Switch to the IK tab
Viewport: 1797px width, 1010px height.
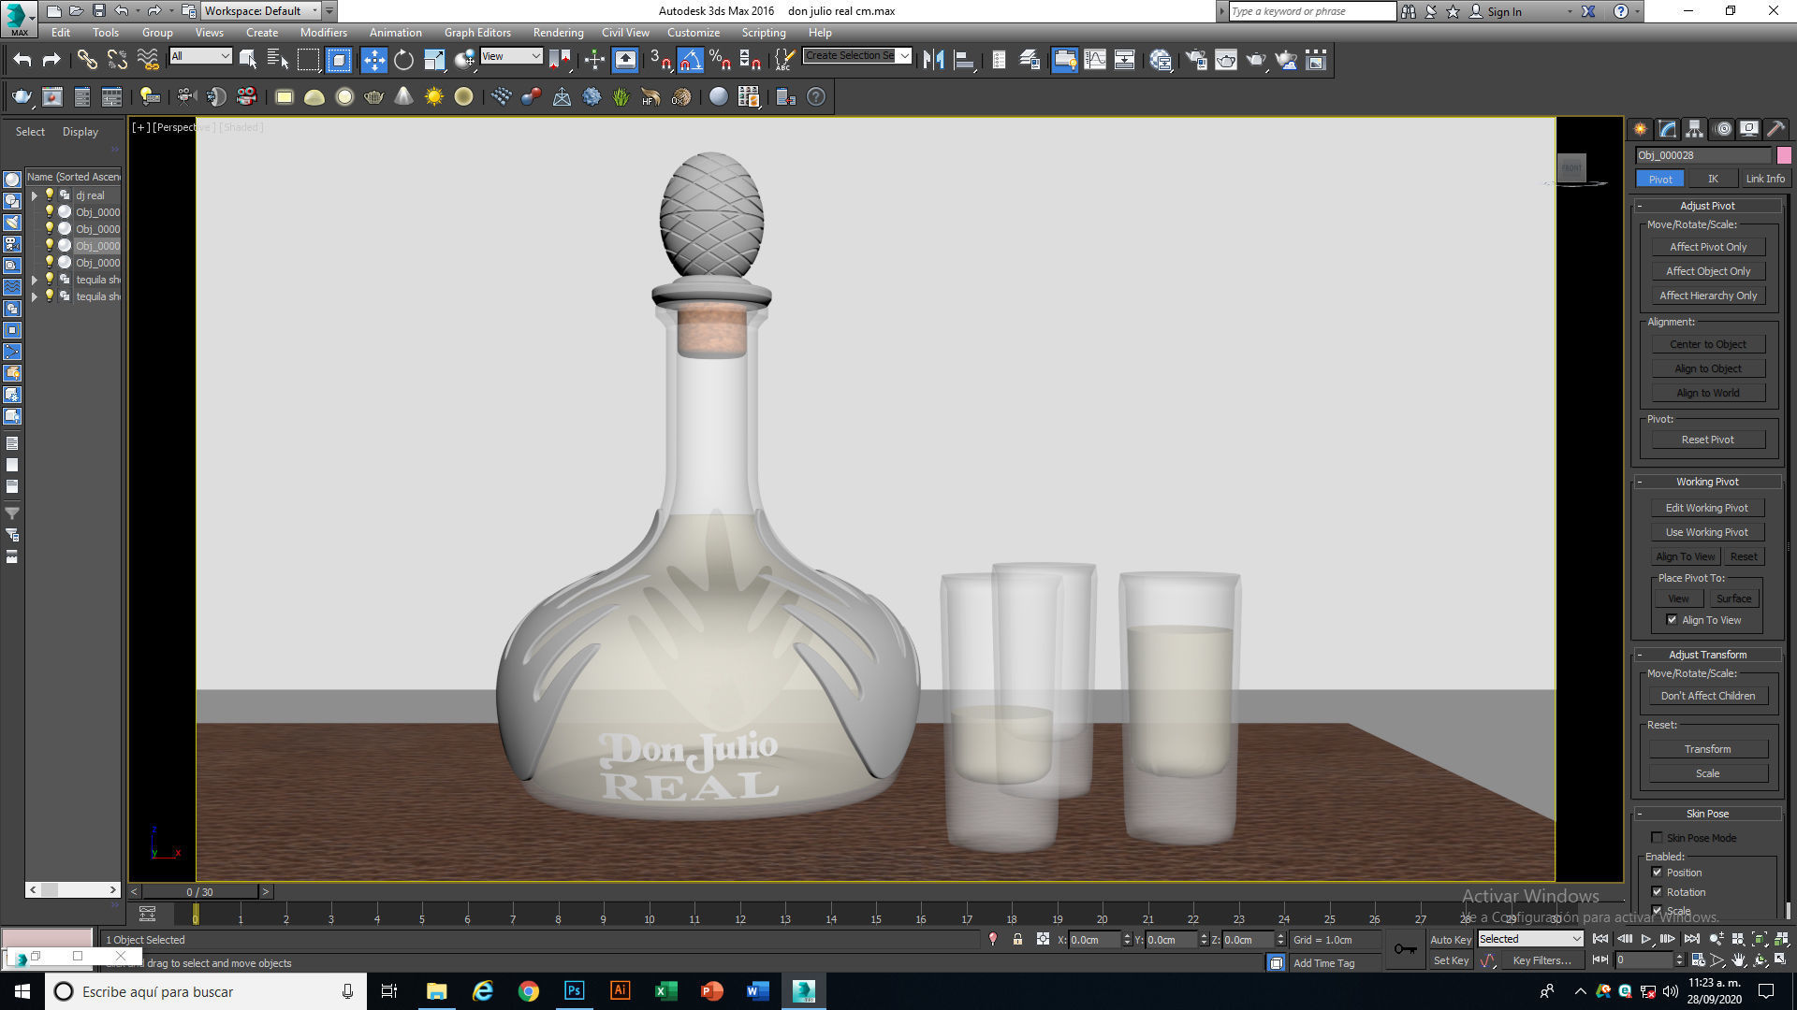point(1713,179)
